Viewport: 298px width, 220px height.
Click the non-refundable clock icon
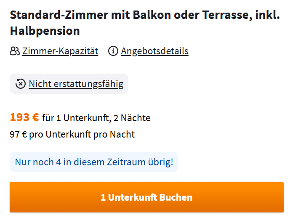pyautogui.click(x=20, y=84)
